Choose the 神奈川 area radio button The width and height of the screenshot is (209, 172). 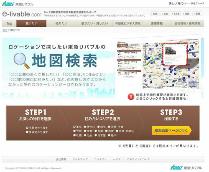click(85, 127)
